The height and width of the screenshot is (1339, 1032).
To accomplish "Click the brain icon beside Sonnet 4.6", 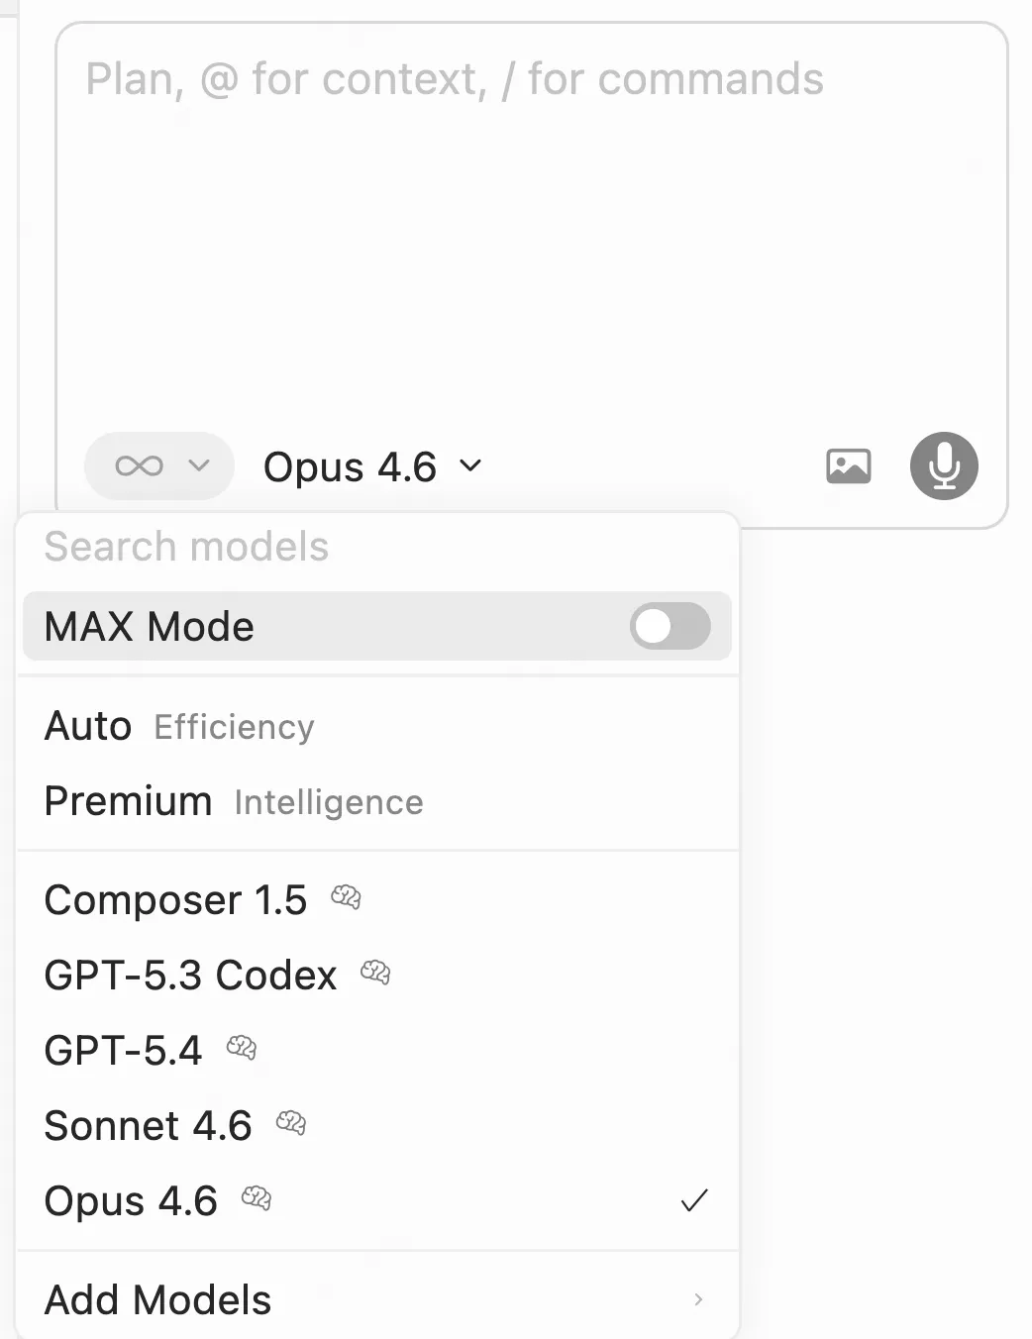I will 291,1123.
